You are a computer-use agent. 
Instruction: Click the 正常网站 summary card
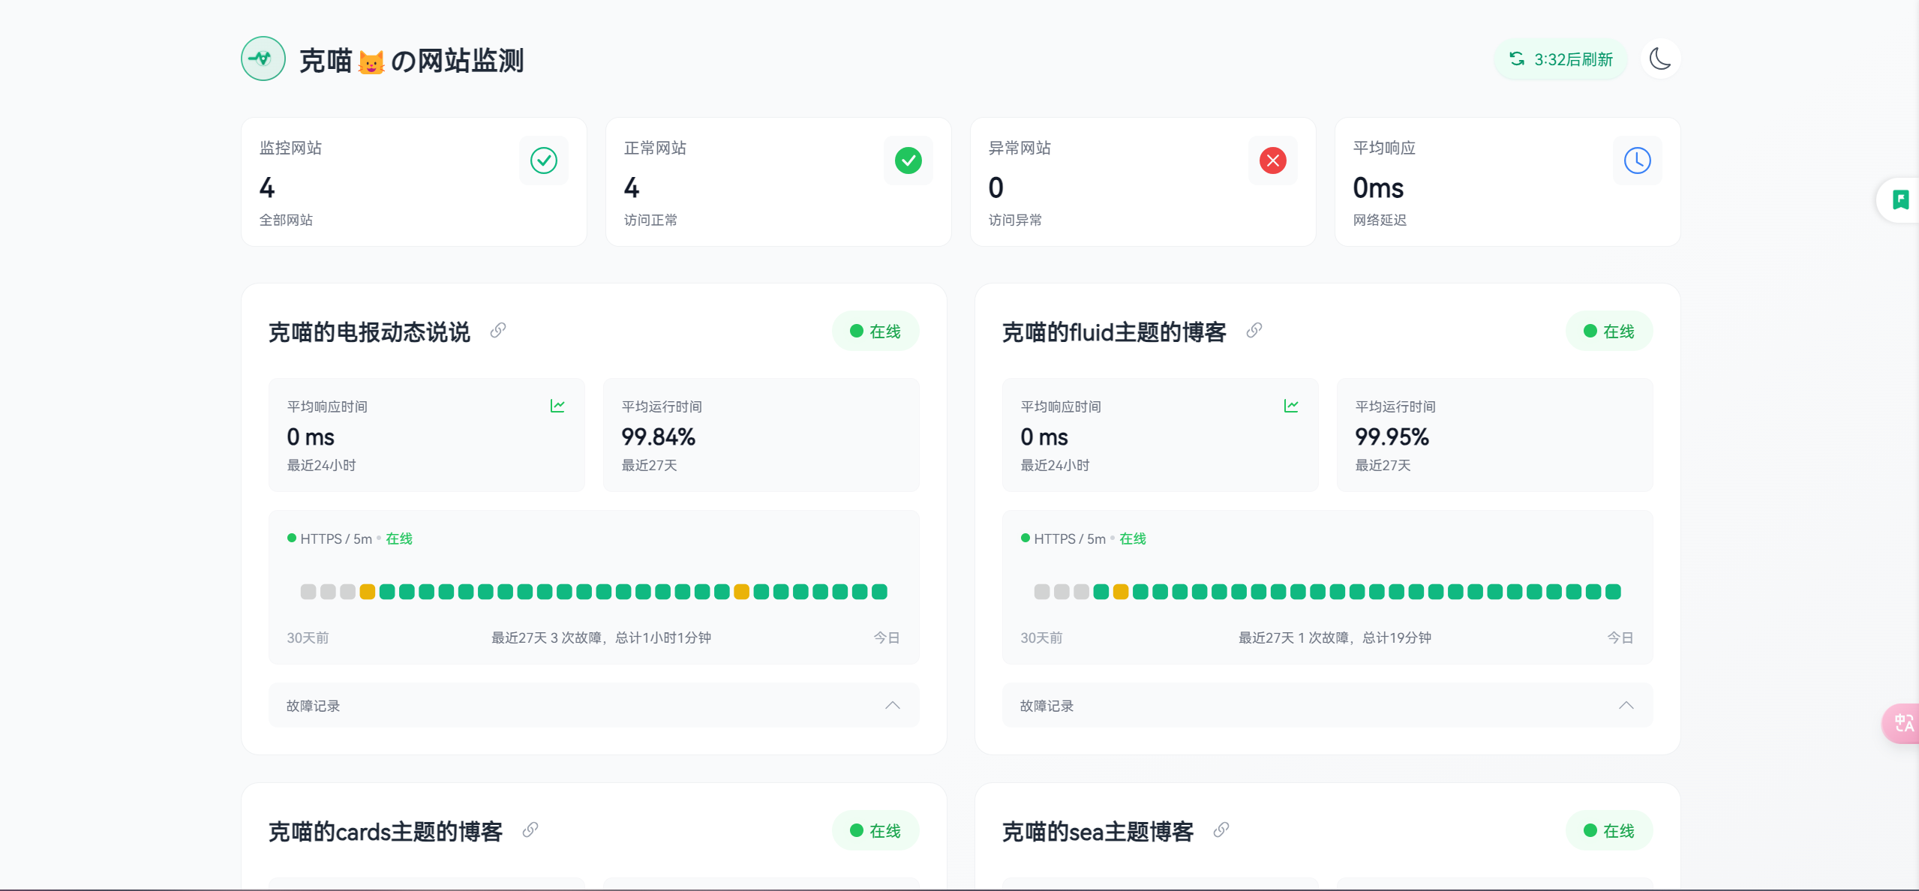pyautogui.click(x=777, y=181)
